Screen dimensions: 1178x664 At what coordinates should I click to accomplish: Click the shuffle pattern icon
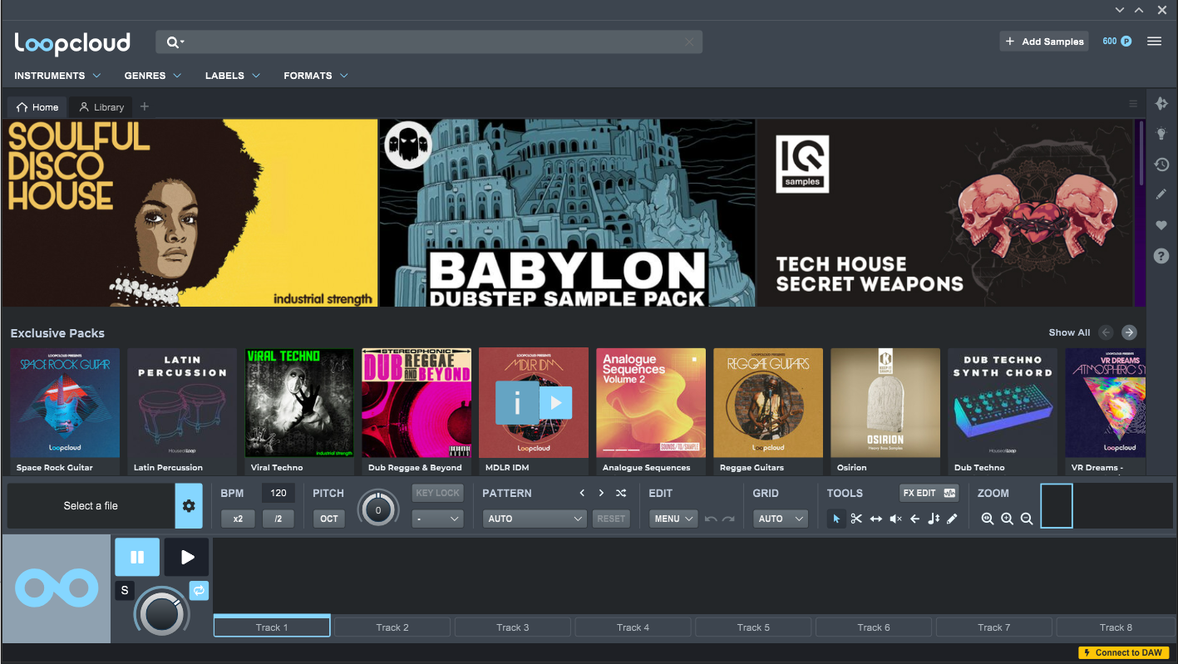pos(621,493)
